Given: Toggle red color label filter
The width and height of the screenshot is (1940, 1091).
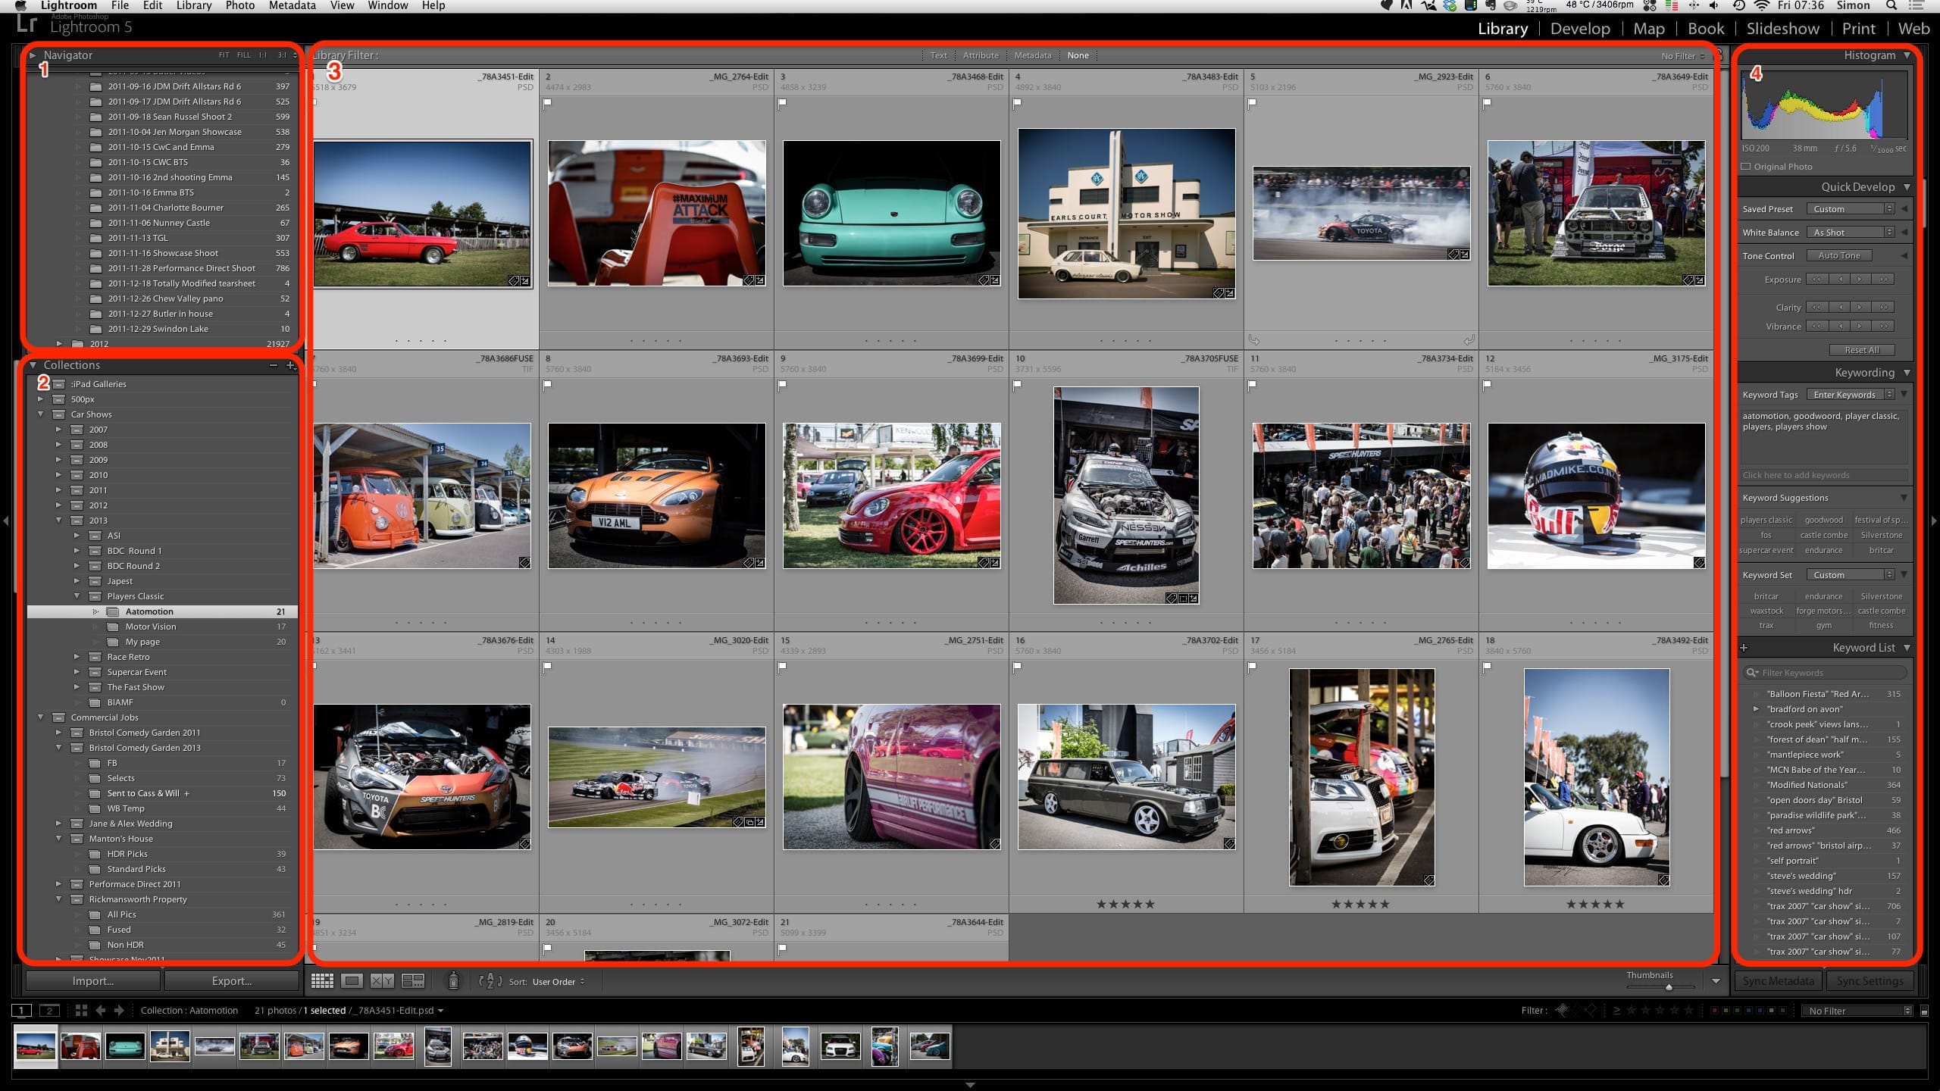Looking at the screenshot, I should pyautogui.click(x=1715, y=1010).
